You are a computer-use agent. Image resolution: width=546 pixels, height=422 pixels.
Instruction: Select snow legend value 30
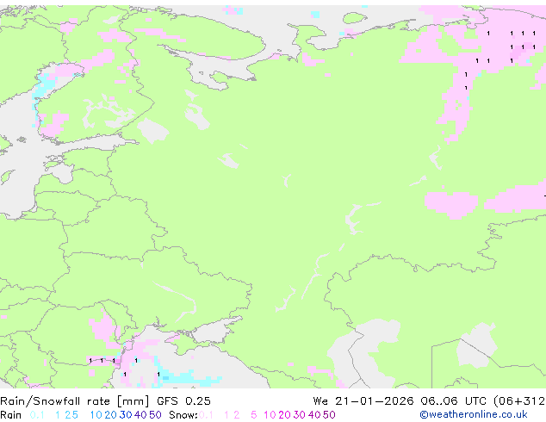(x=300, y=415)
